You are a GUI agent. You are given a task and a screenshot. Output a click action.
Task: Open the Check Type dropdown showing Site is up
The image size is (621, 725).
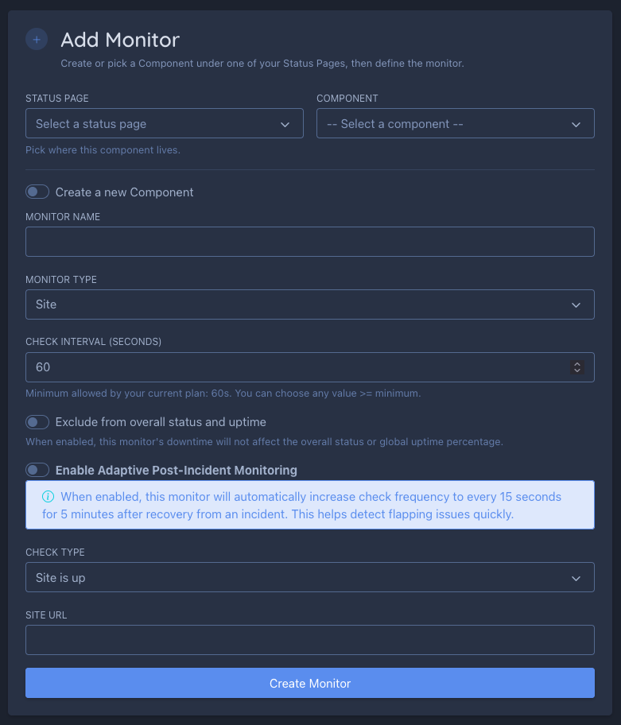click(310, 577)
